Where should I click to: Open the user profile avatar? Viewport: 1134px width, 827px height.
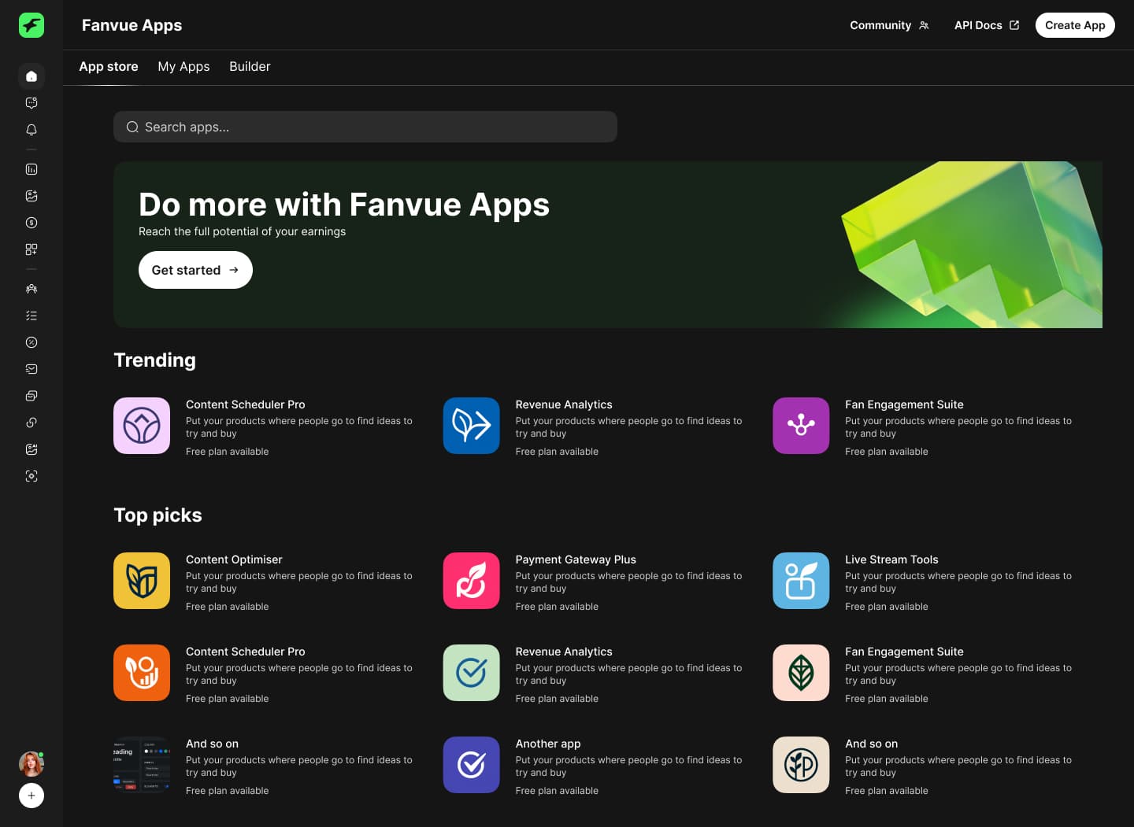(x=31, y=763)
